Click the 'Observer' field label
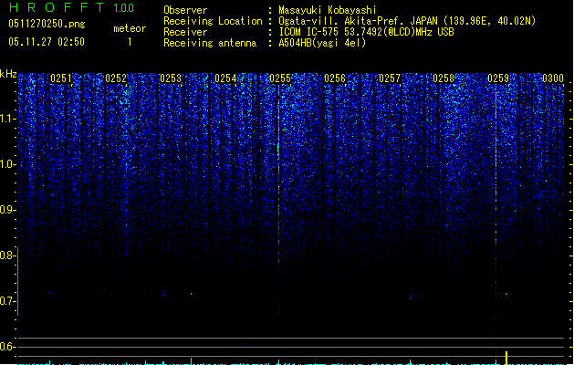 coord(185,10)
